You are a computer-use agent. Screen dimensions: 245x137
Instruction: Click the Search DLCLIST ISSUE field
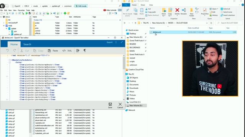click(x=229, y=23)
